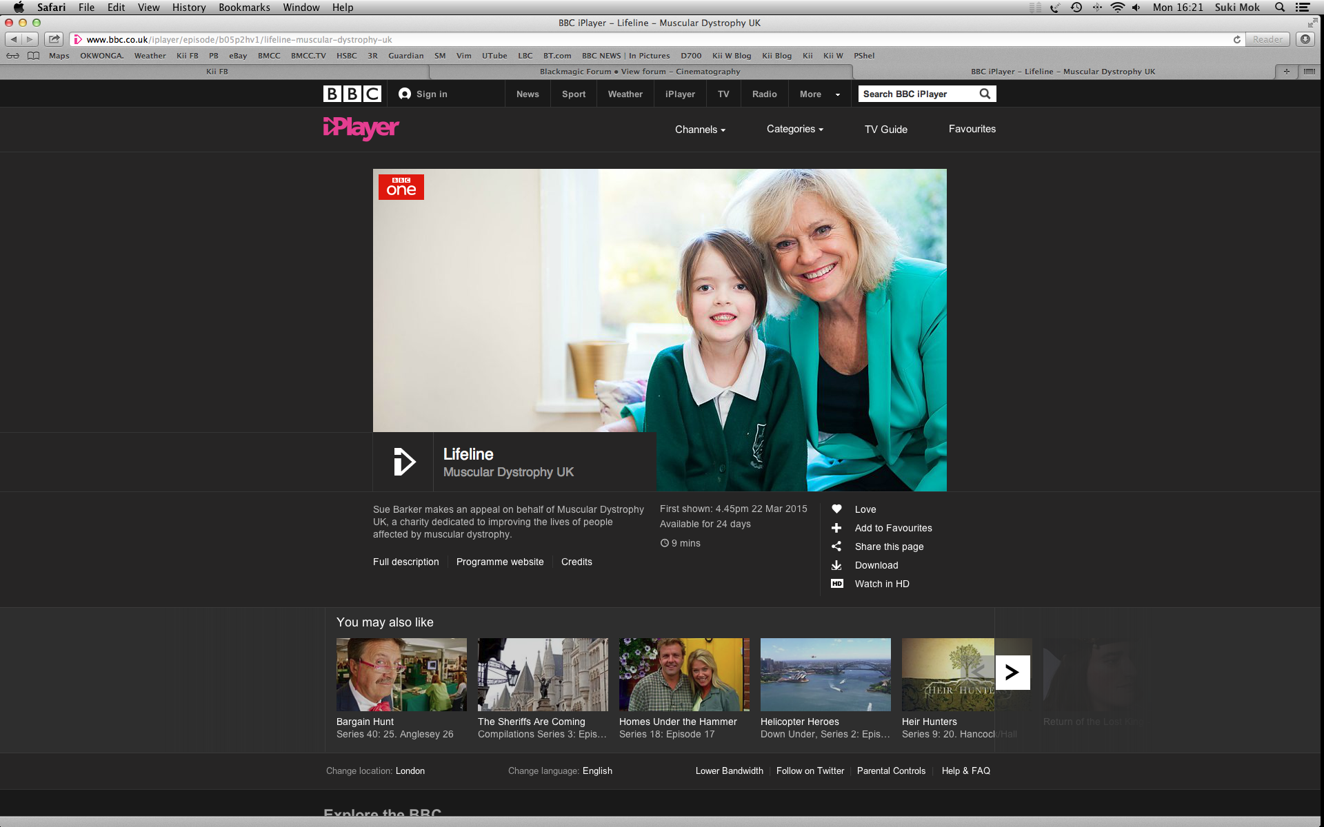Click the BBC One channel badge
This screenshot has width=1324, height=827.
point(401,187)
